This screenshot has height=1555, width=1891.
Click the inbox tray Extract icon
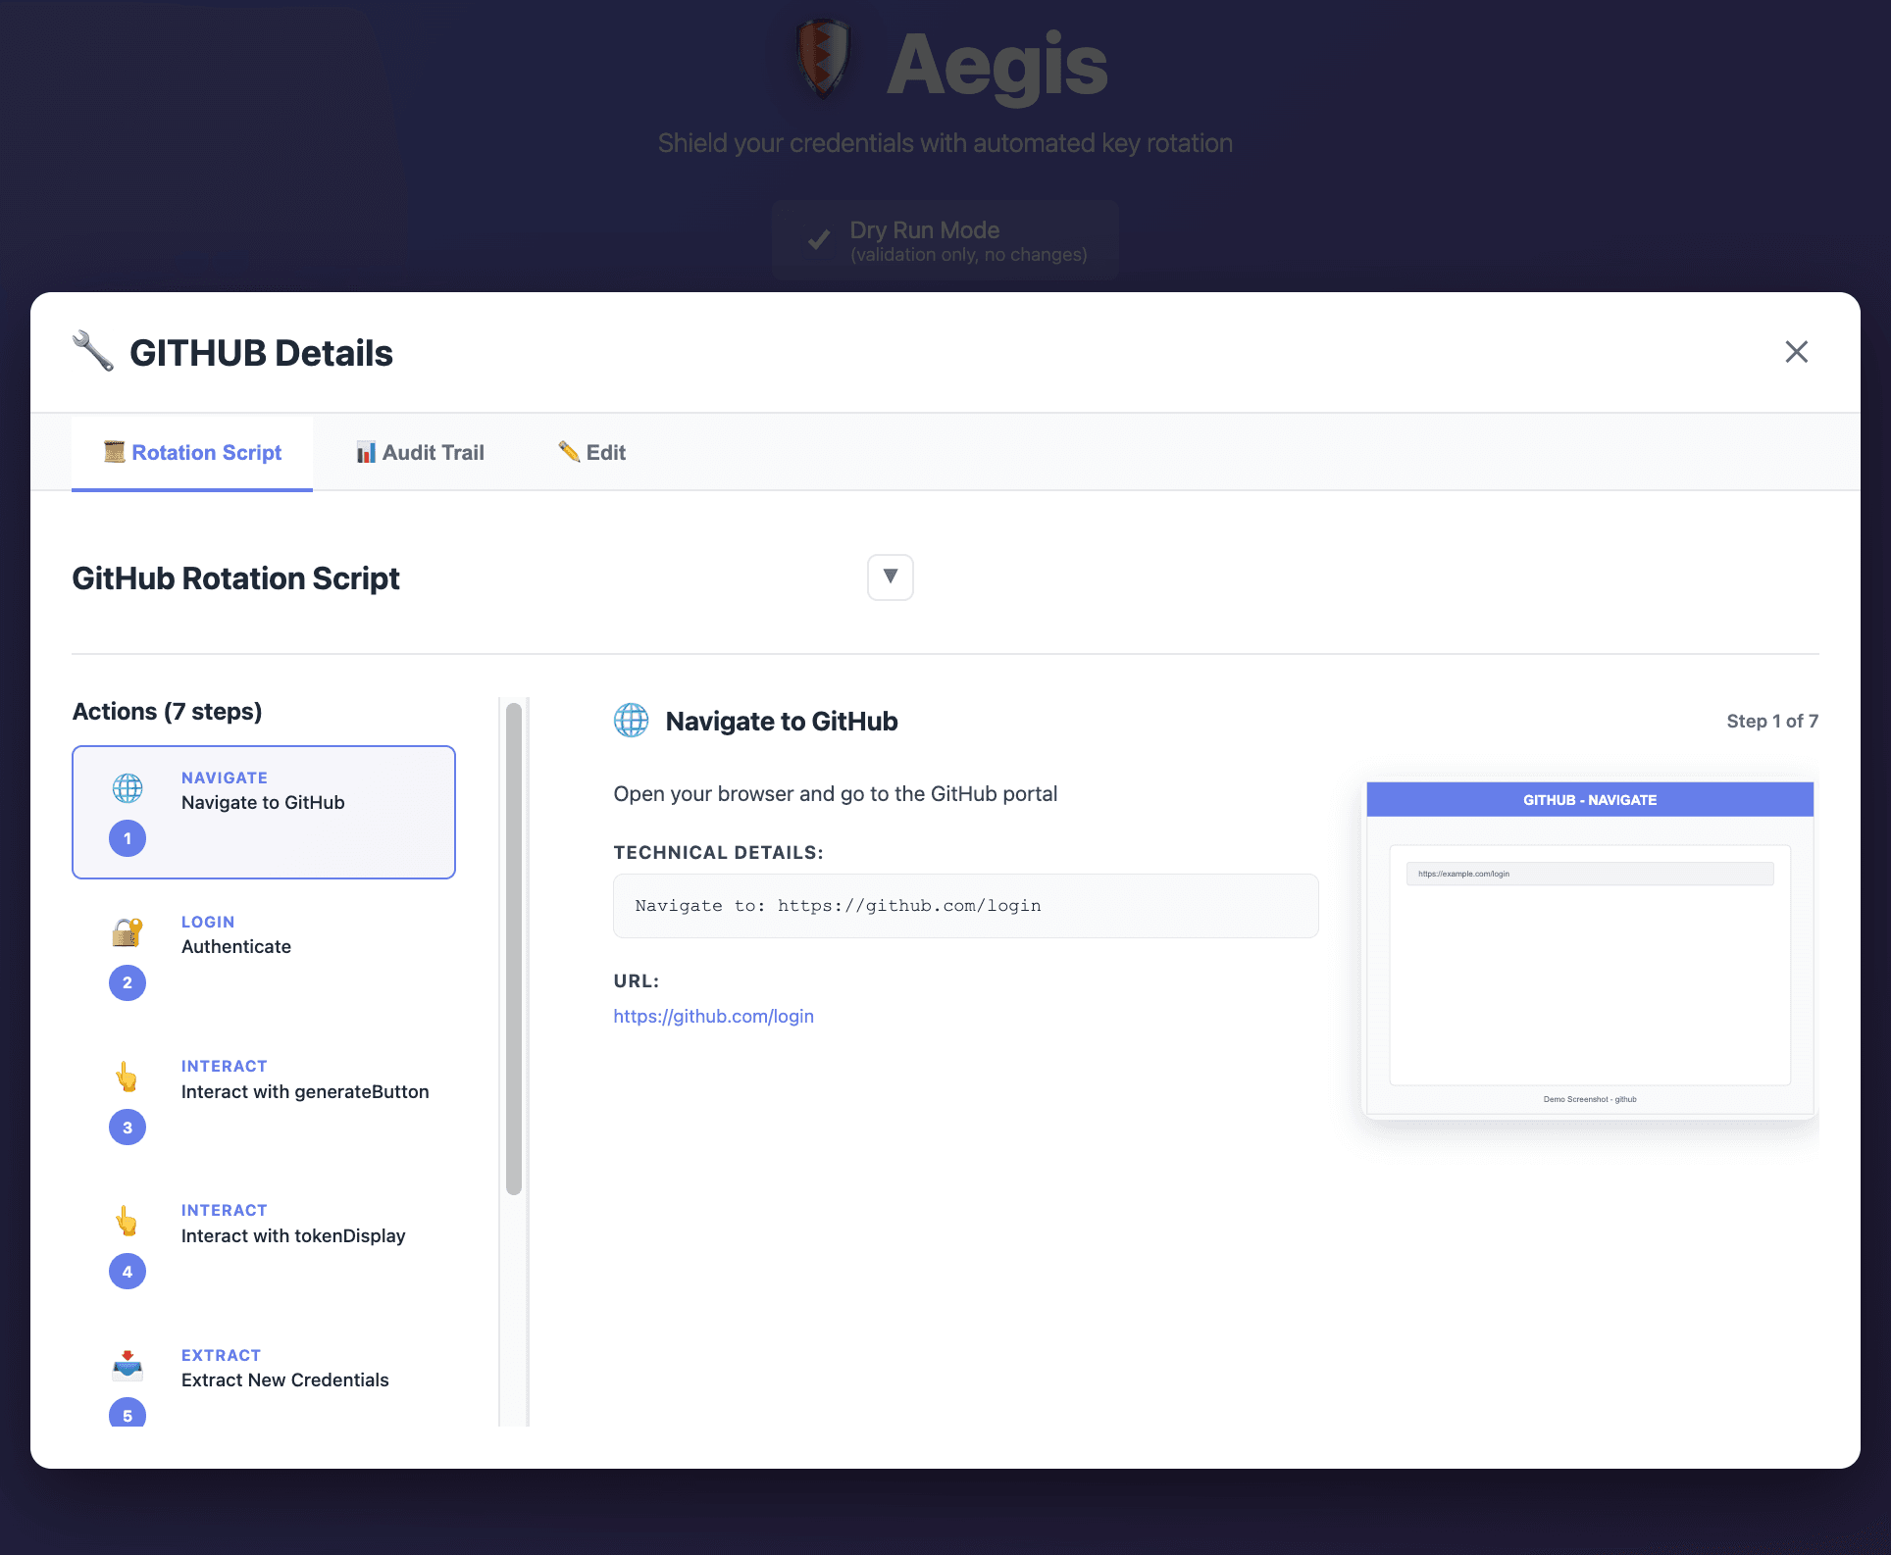pyautogui.click(x=128, y=1364)
